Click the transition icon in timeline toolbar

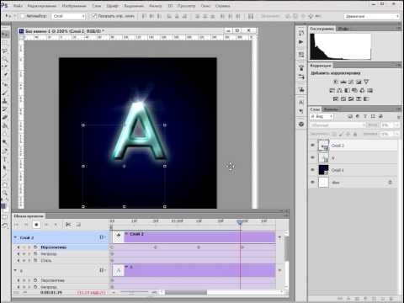pyautogui.click(x=78, y=225)
